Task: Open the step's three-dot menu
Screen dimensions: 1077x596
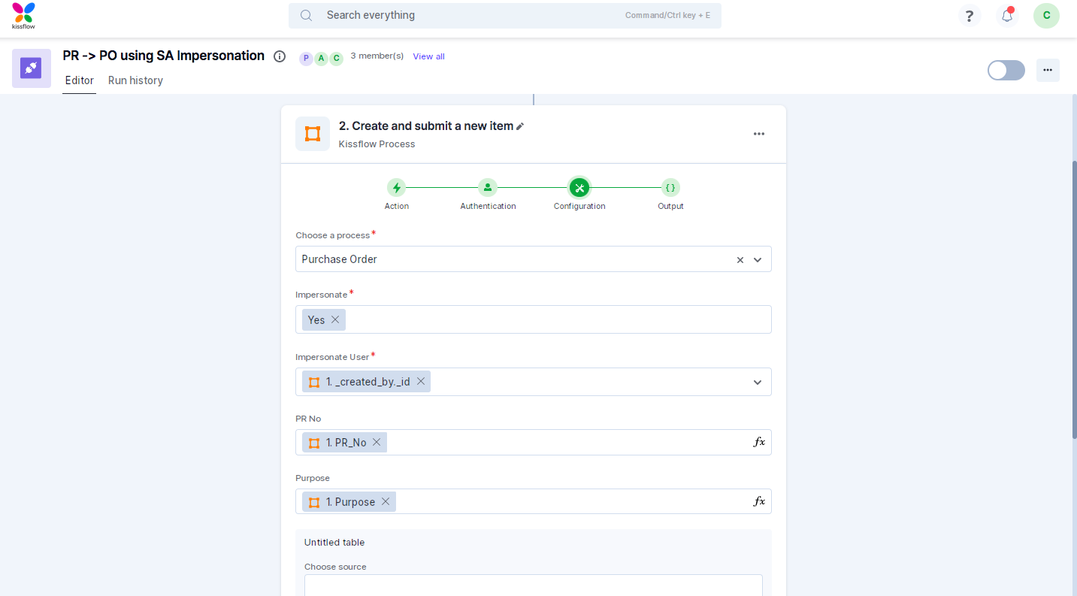Action: (x=759, y=134)
